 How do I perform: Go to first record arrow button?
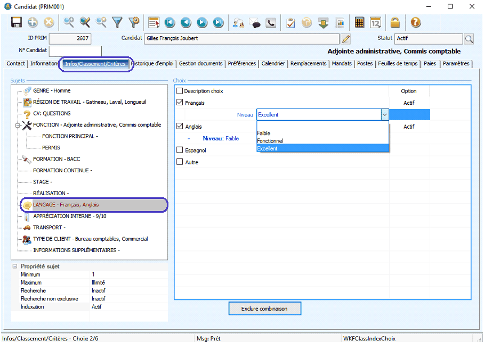click(170, 22)
